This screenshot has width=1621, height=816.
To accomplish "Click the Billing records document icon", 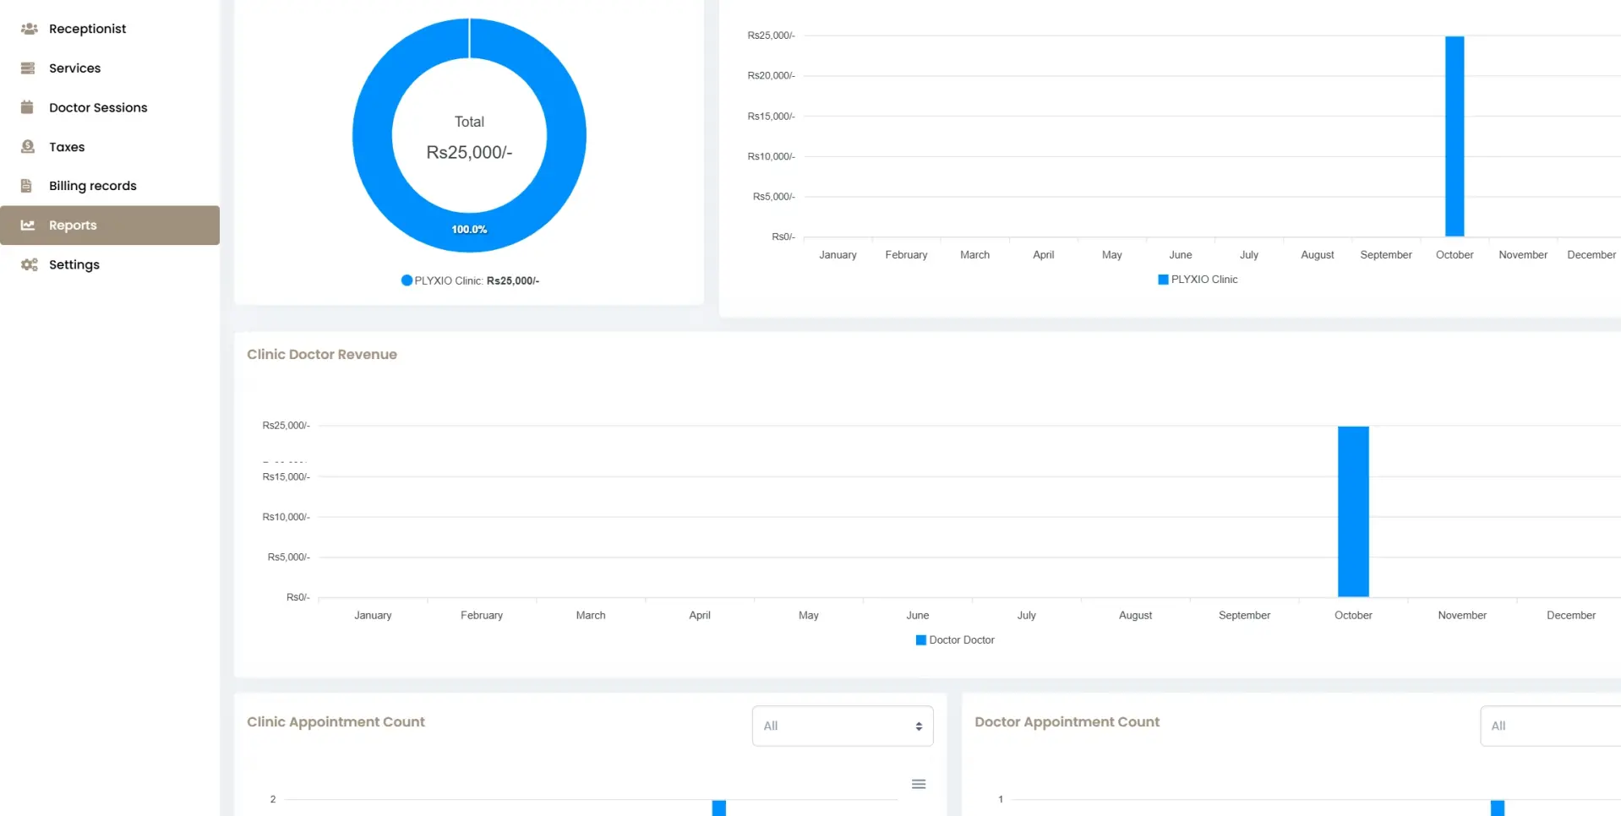I will 27,186.
